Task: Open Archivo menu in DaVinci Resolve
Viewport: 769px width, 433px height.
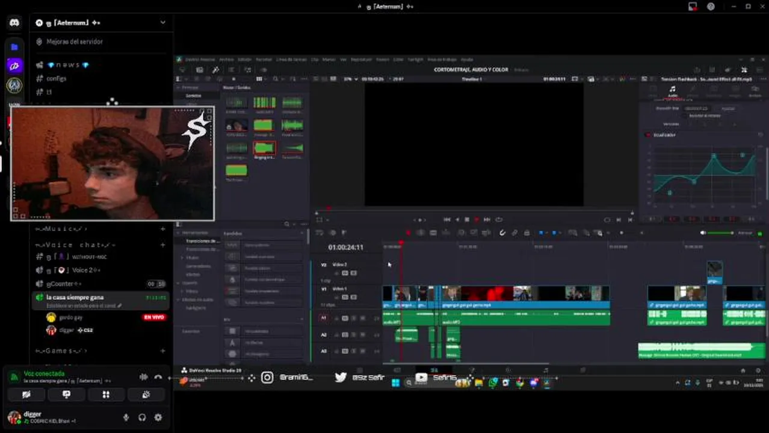Action: click(x=226, y=60)
